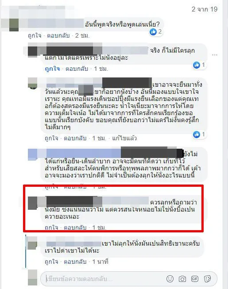Insert a GIF using the GIF icon
The width and height of the screenshot is (228, 289).
tap(195, 279)
